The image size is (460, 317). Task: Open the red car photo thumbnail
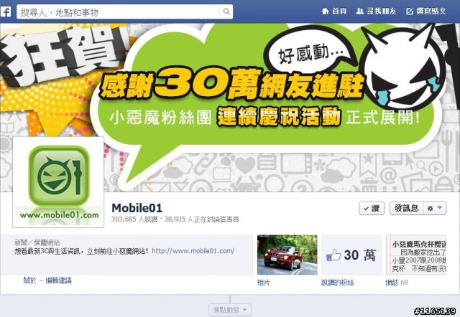(287, 255)
